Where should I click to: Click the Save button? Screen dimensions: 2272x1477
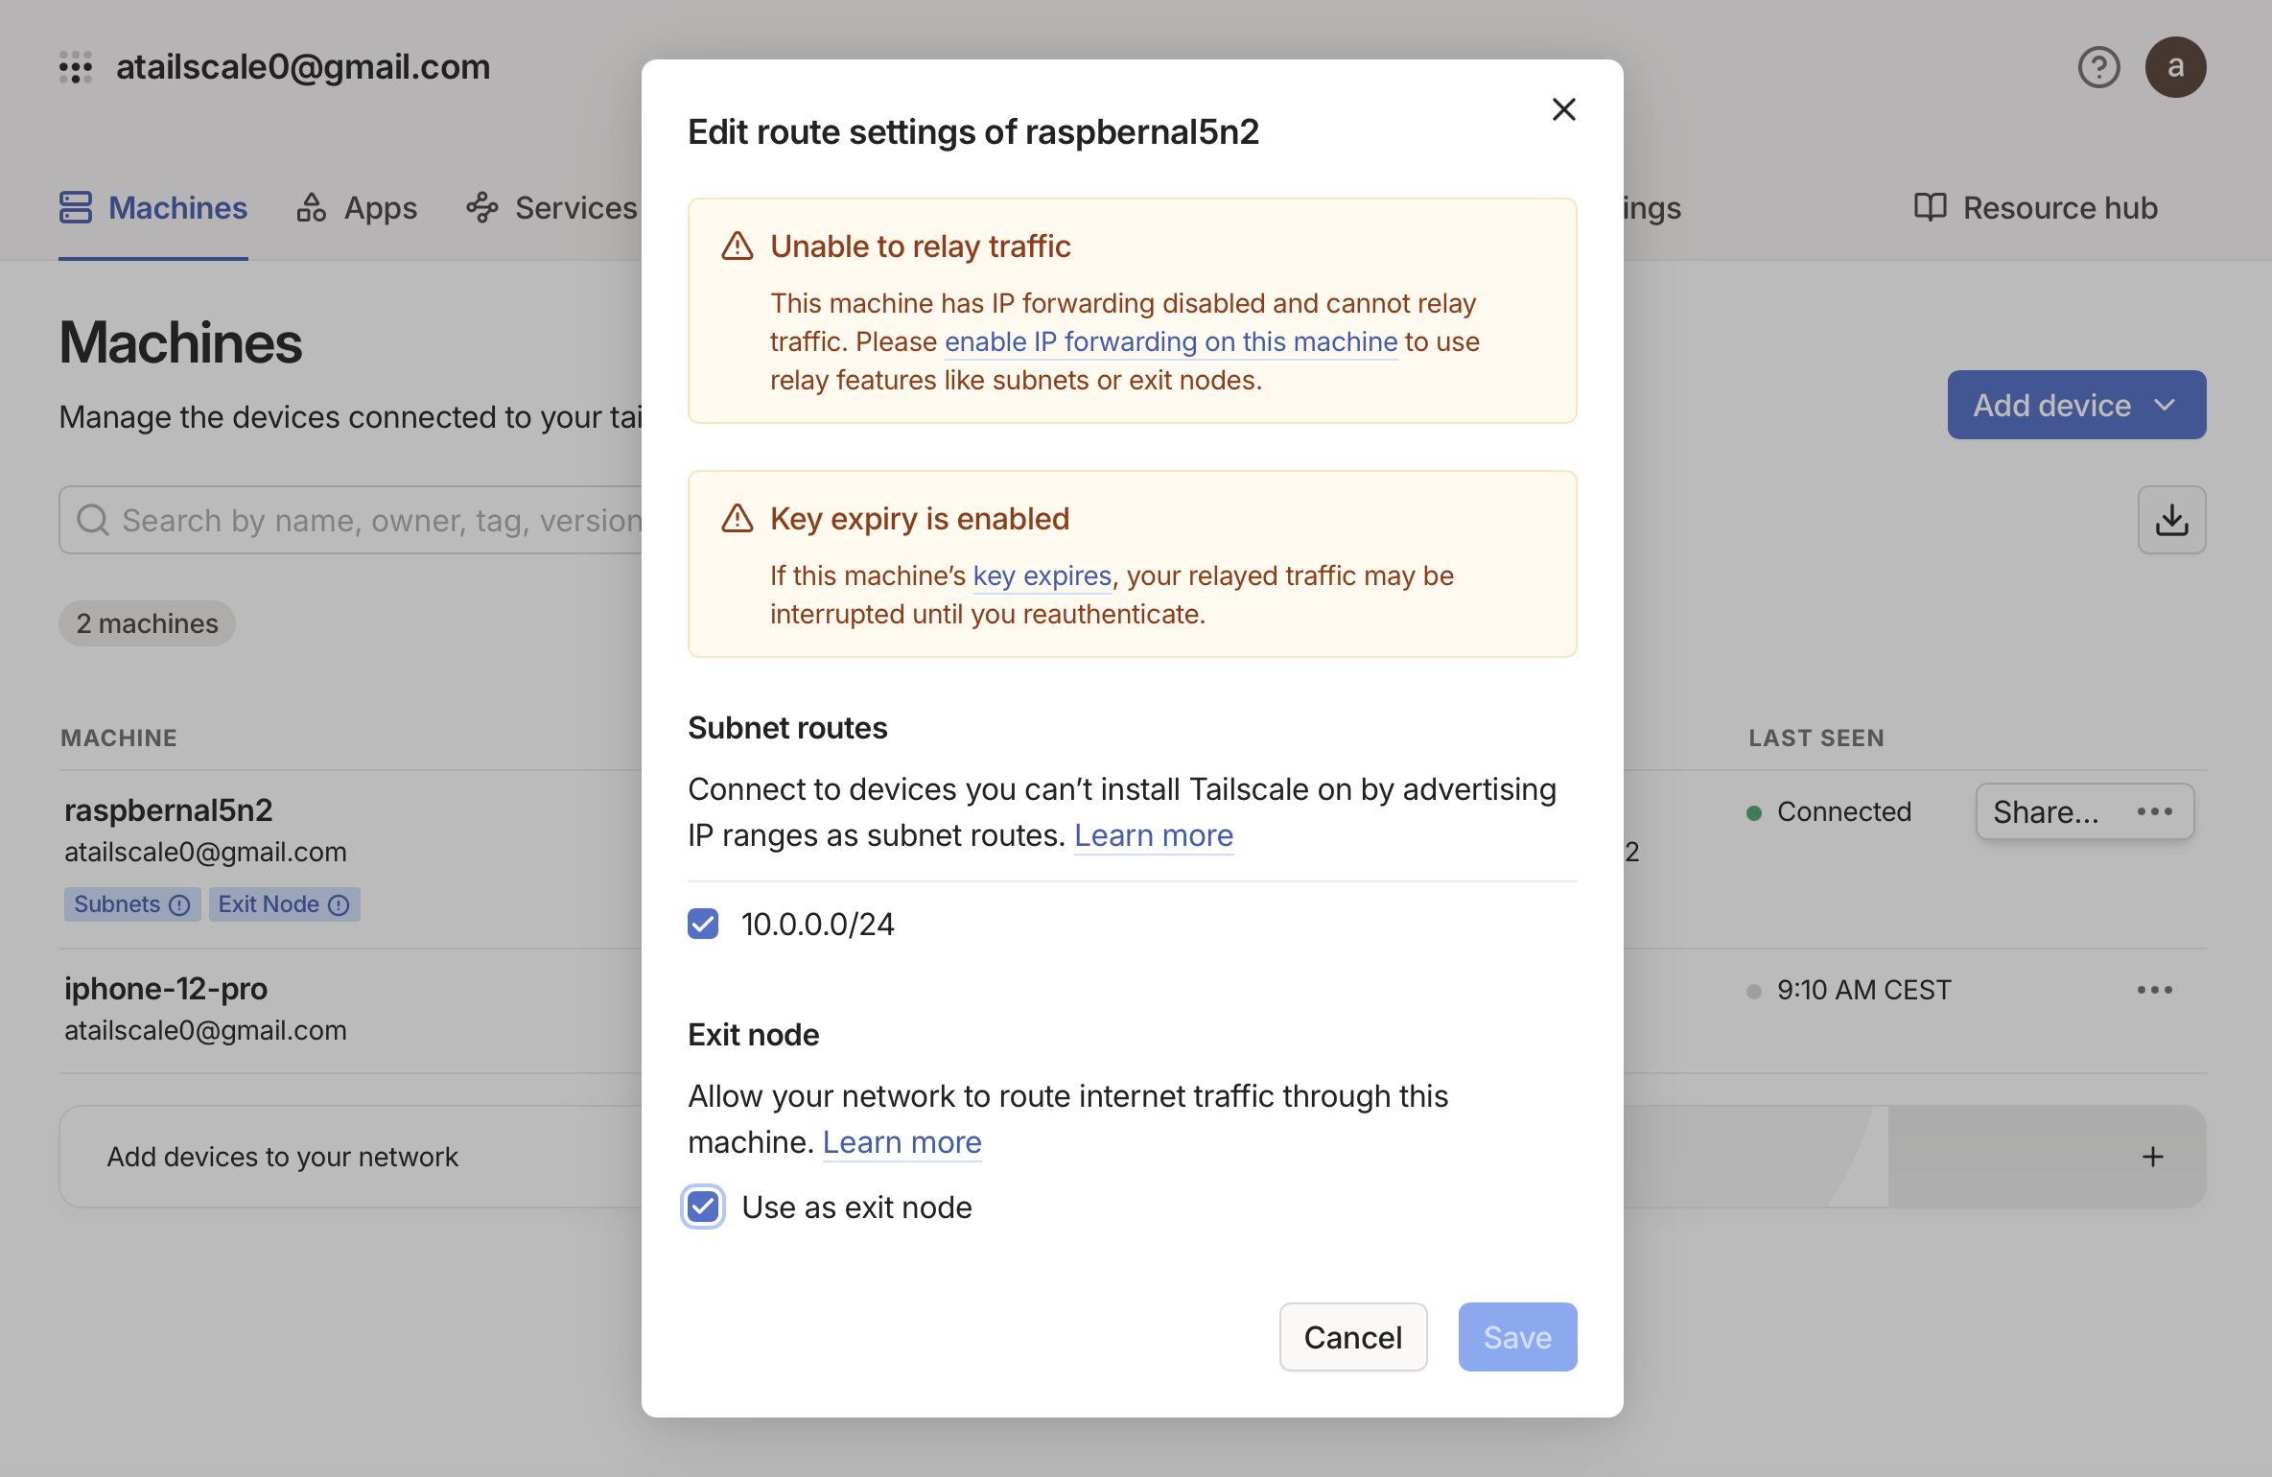tap(1516, 1337)
